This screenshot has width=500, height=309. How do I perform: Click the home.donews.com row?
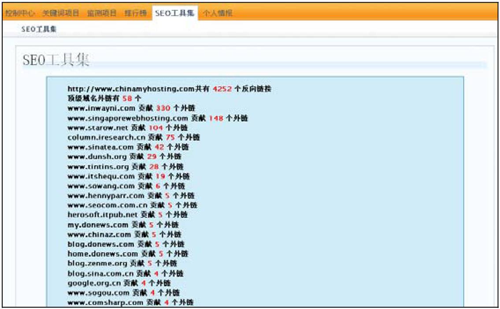(128, 254)
